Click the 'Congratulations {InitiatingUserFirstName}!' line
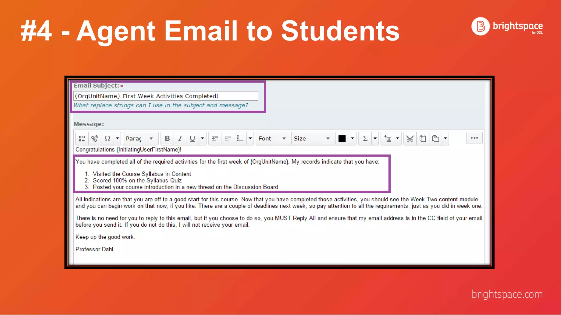 tap(128, 150)
